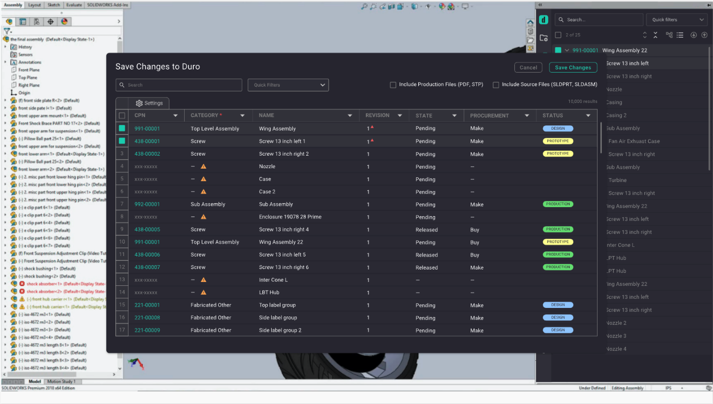Switch to the Layout ribbon tab

click(34, 5)
